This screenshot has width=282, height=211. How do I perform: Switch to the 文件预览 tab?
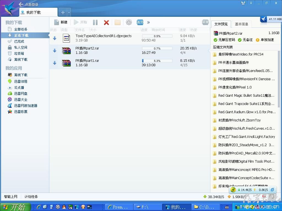pyautogui.click(x=221, y=24)
